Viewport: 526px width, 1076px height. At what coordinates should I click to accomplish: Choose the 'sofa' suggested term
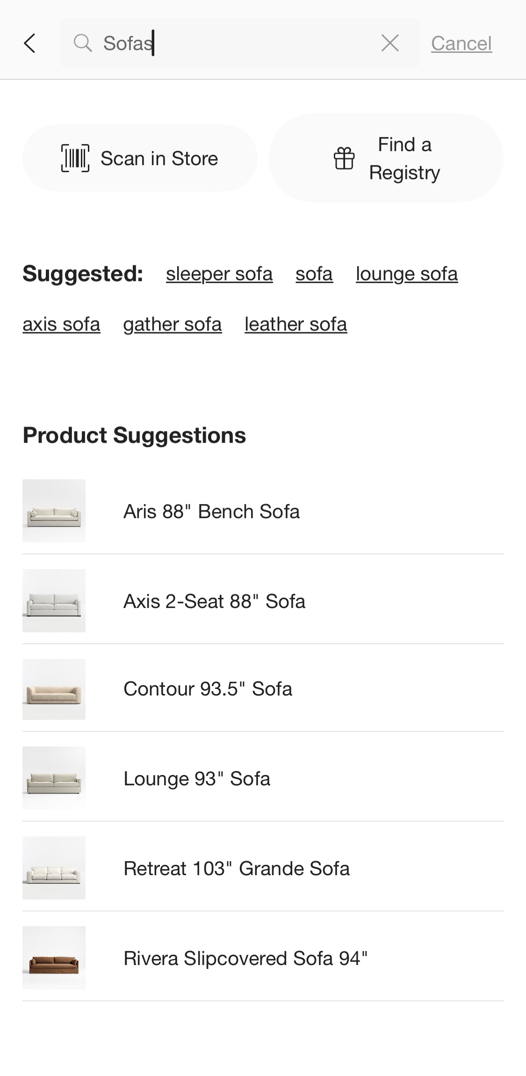pos(314,274)
